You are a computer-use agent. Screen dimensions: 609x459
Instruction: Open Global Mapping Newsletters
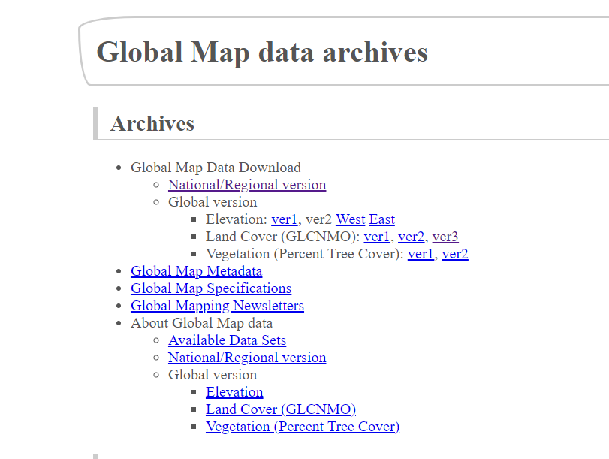[217, 306]
